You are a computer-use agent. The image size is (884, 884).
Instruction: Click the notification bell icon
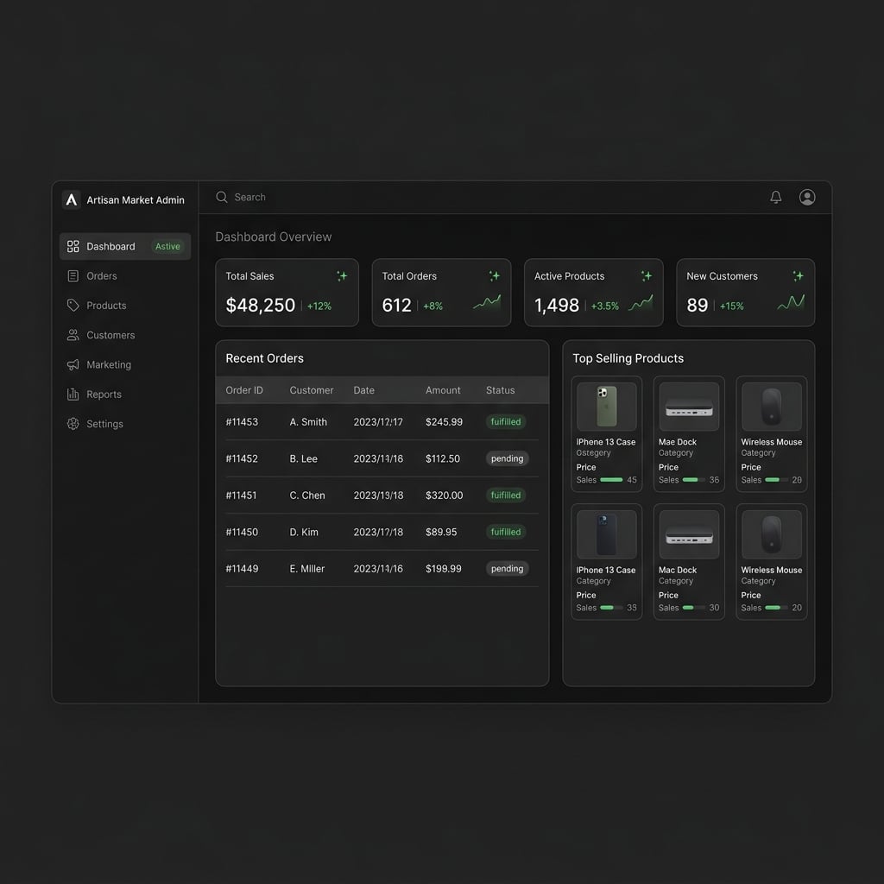pos(775,197)
